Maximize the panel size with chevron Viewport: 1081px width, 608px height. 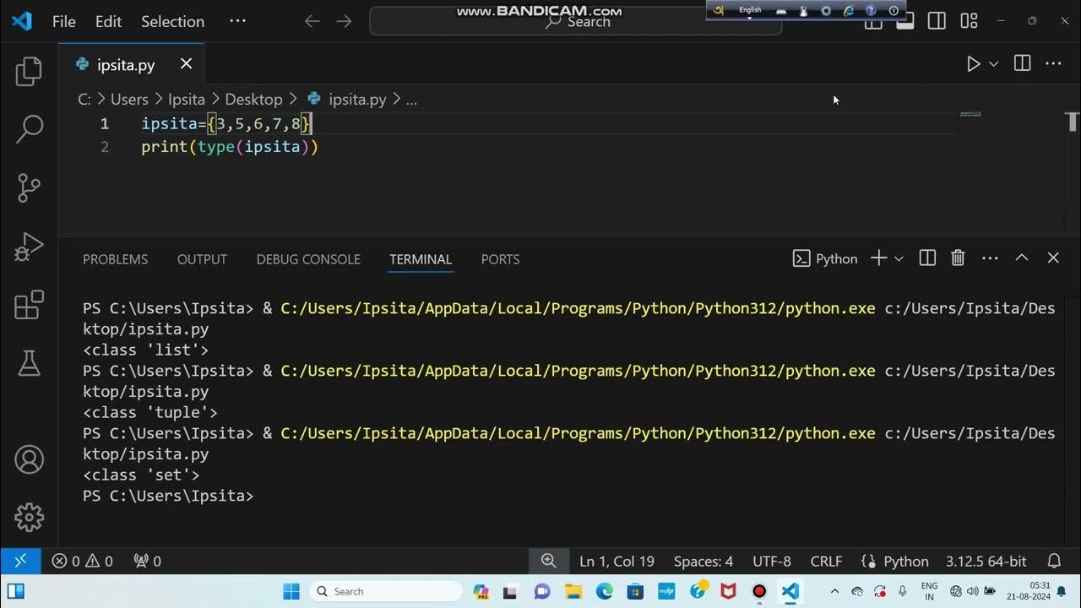pos(1022,258)
